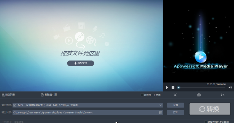Click the playback progress slider
Screen dimensions: 234x123
click(201, 87)
